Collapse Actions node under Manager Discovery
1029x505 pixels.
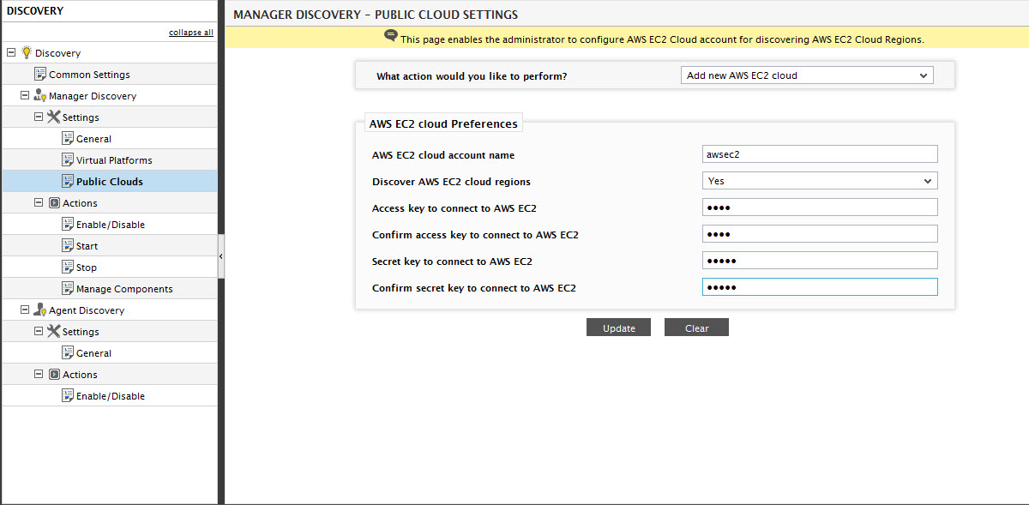[x=39, y=202]
